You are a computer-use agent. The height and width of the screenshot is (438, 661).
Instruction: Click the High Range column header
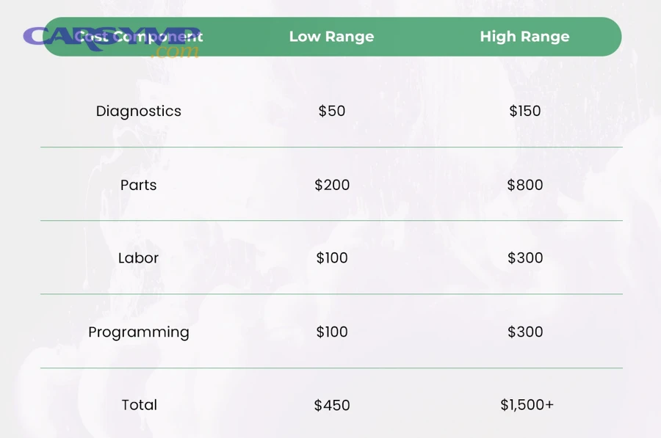tap(524, 37)
